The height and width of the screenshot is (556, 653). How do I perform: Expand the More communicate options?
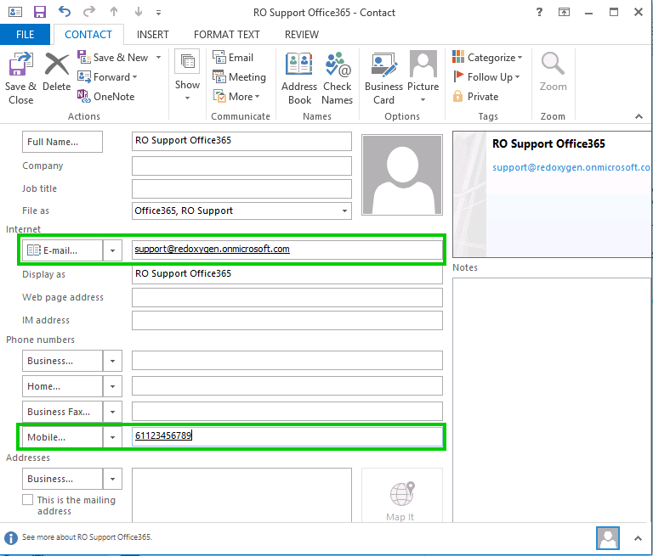click(x=236, y=97)
